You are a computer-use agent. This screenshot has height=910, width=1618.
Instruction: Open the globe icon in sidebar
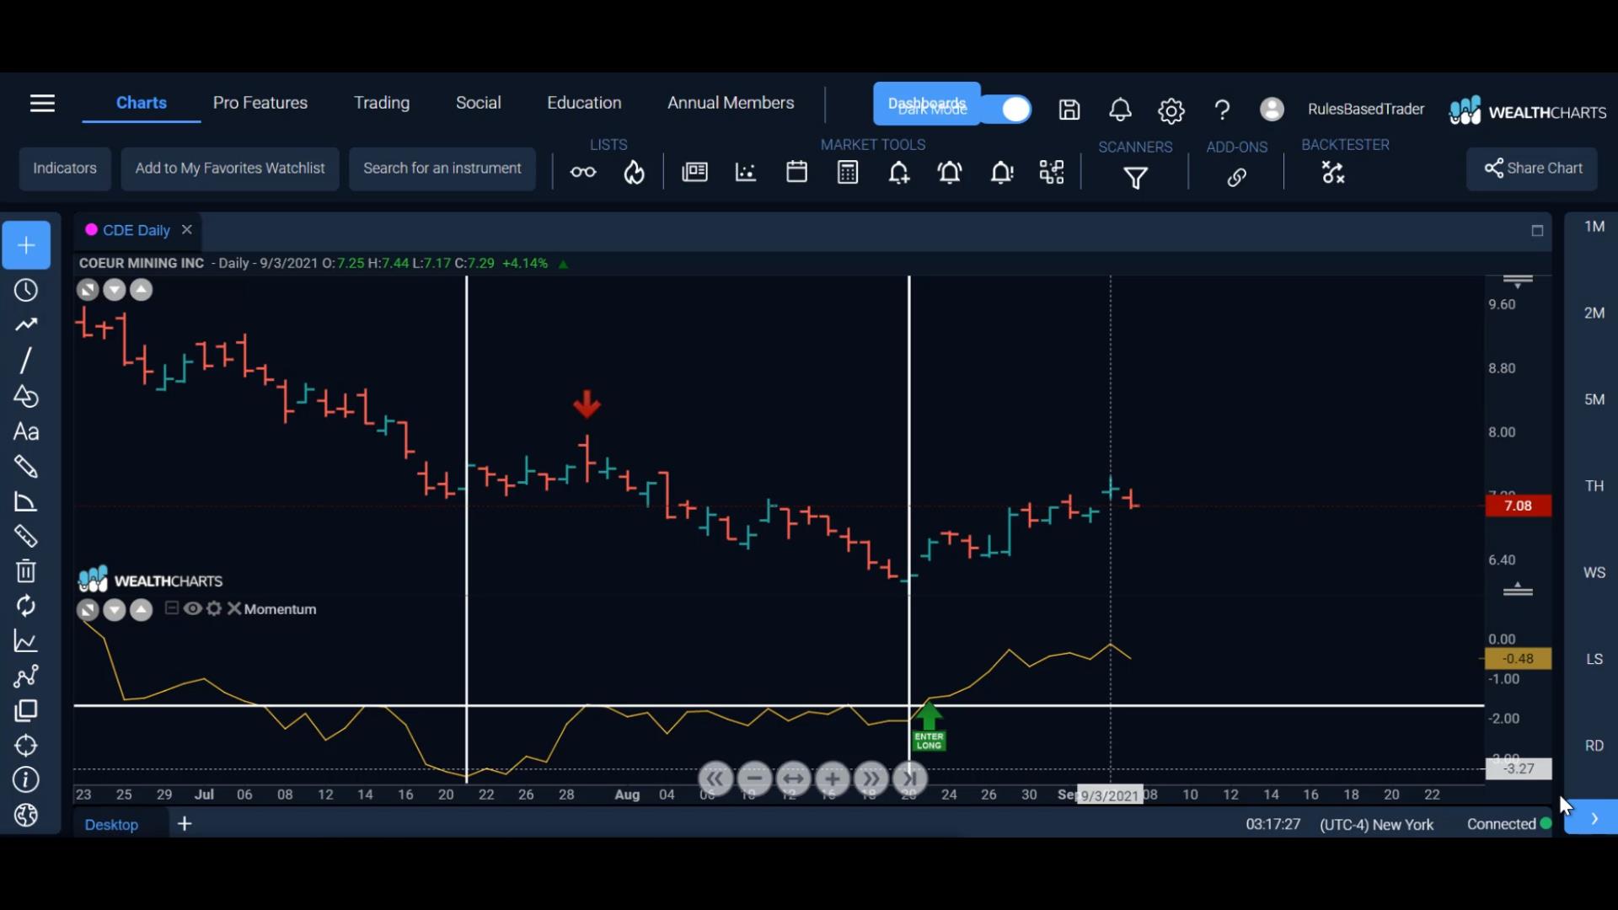pyautogui.click(x=26, y=815)
